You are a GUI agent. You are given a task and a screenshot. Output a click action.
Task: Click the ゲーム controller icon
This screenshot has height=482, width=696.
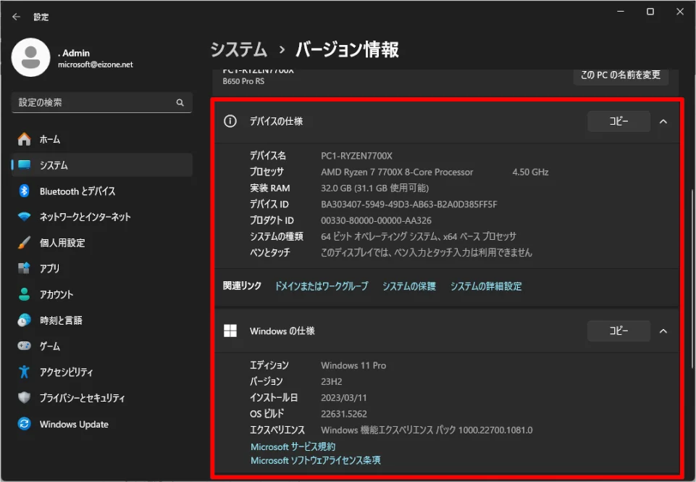pos(25,346)
